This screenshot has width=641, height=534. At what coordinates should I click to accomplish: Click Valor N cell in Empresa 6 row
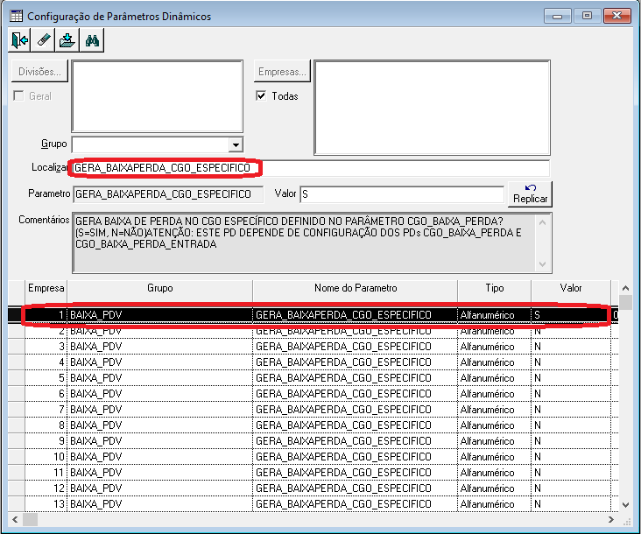pyautogui.click(x=571, y=394)
